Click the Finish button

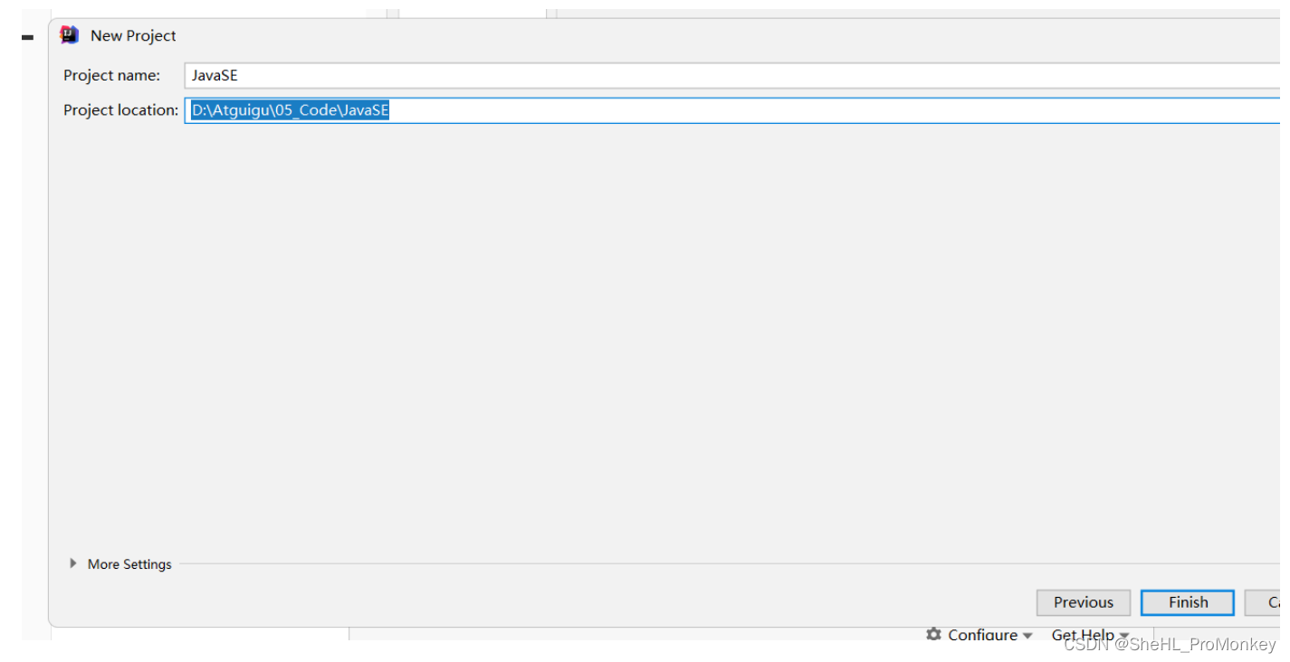click(x=1188, y=602)
